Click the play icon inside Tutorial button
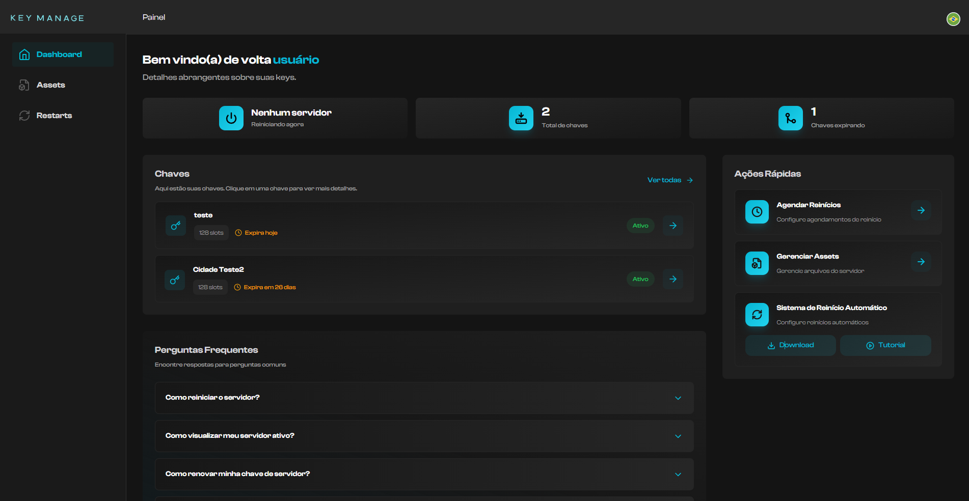The image size is (969, 501). 870,346
